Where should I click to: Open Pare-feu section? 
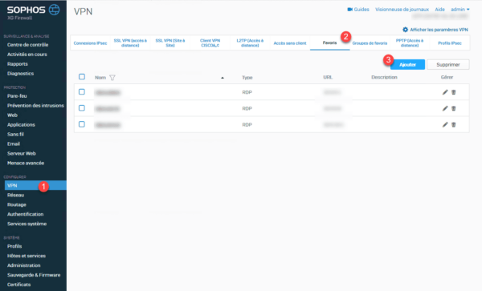[x=17, y=96]
